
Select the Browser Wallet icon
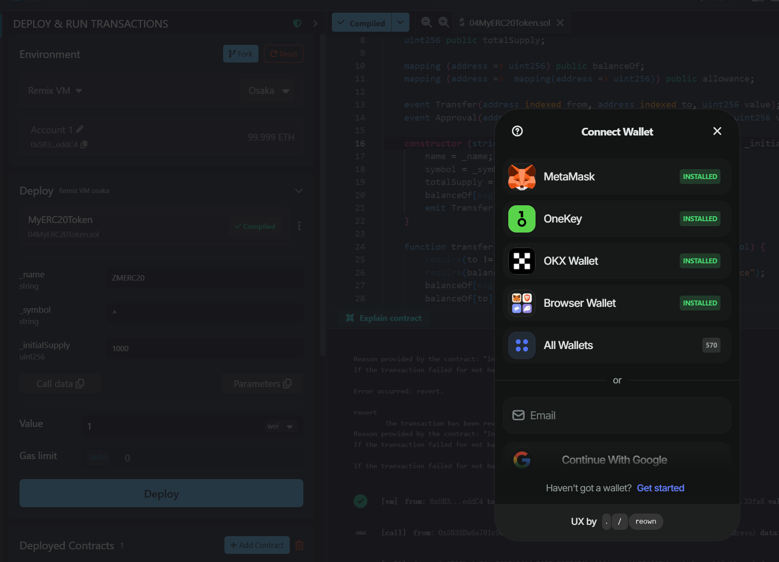click(x=522, y=303)
